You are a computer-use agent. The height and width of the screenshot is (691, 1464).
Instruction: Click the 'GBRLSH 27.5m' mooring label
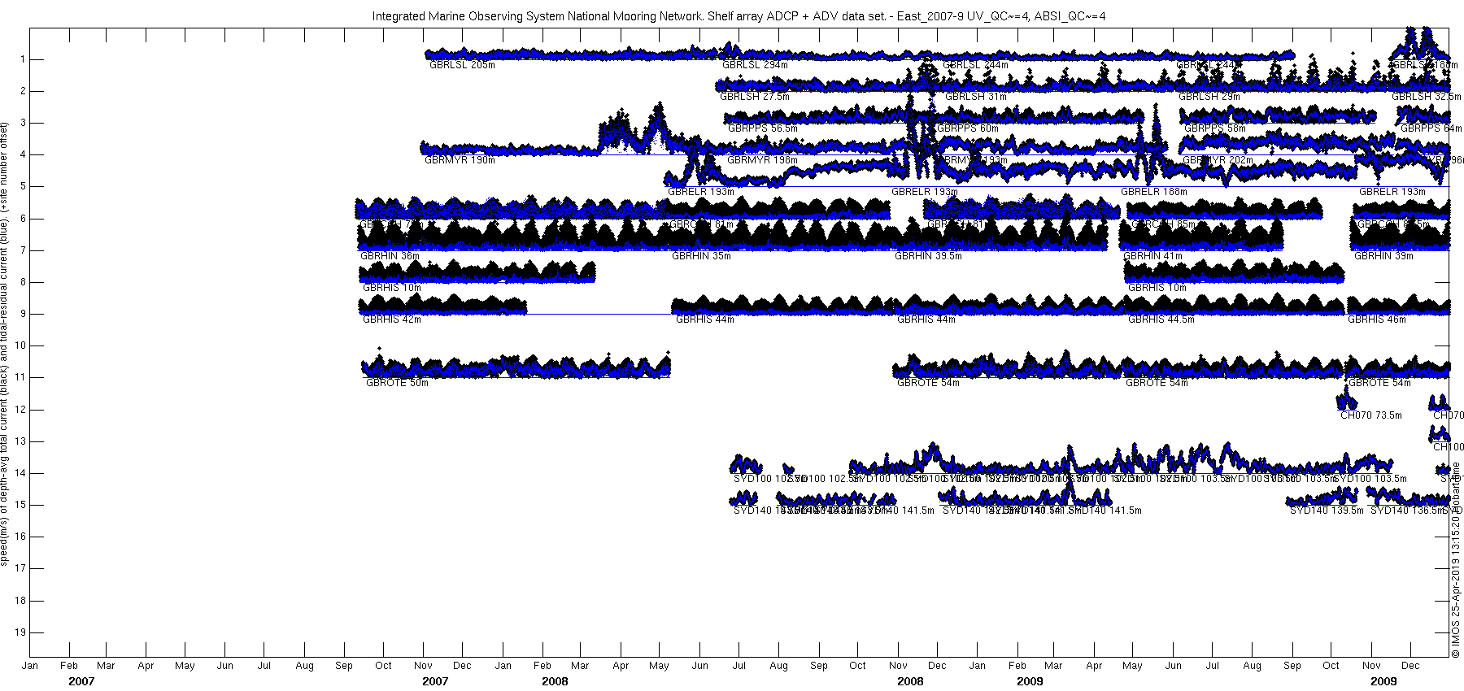pos(755,97)
